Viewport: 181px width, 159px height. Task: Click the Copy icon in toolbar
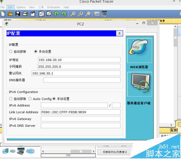point(41,14)
